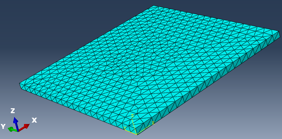
Task: Pick the yellow z datum axis label
Action: click(132, 116)
